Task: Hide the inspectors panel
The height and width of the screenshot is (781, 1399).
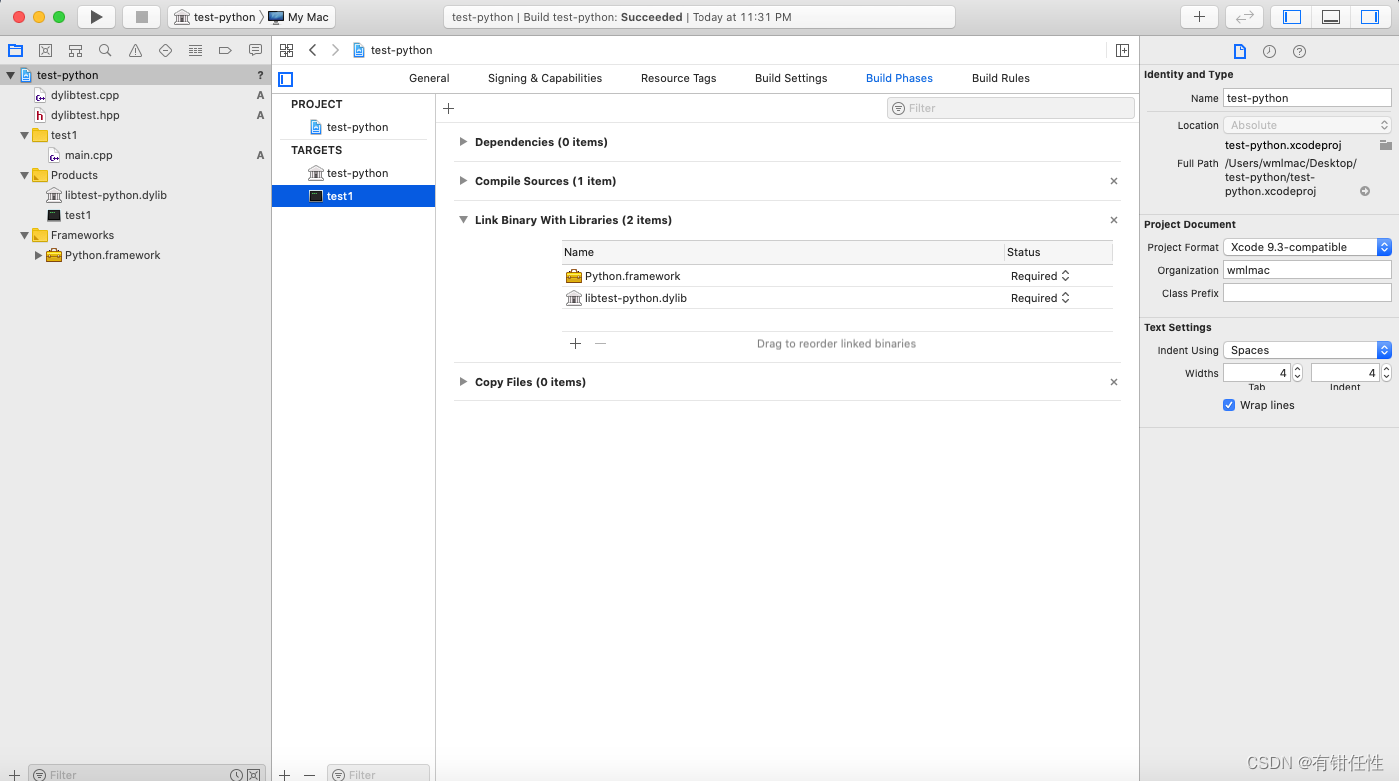Action: tap(1369, 17)
